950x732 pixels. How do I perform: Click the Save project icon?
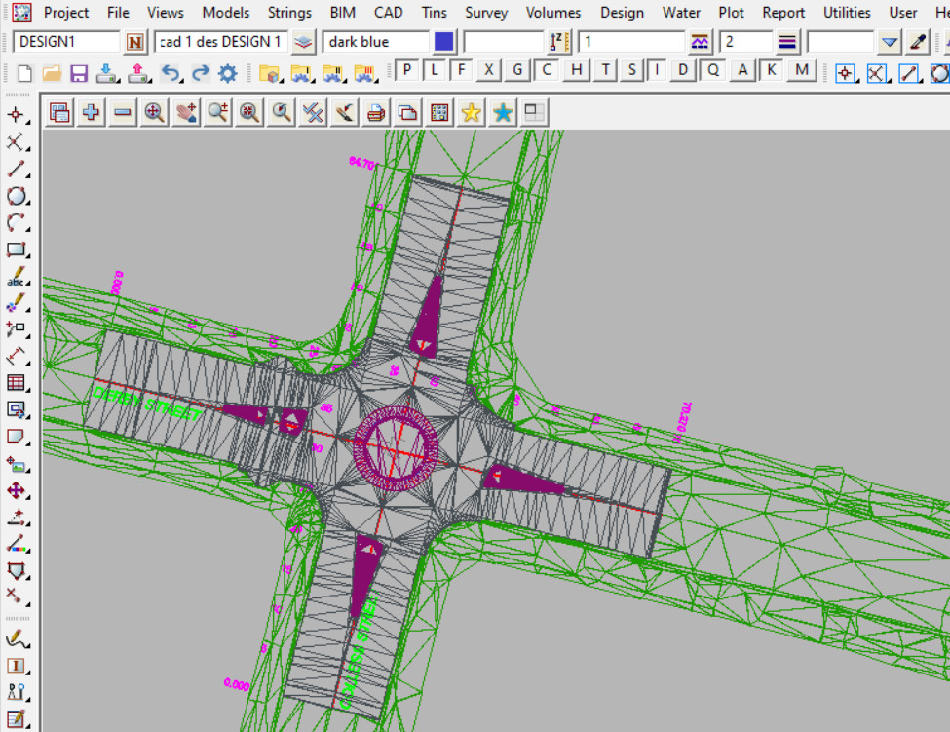(x=79, y=73)
